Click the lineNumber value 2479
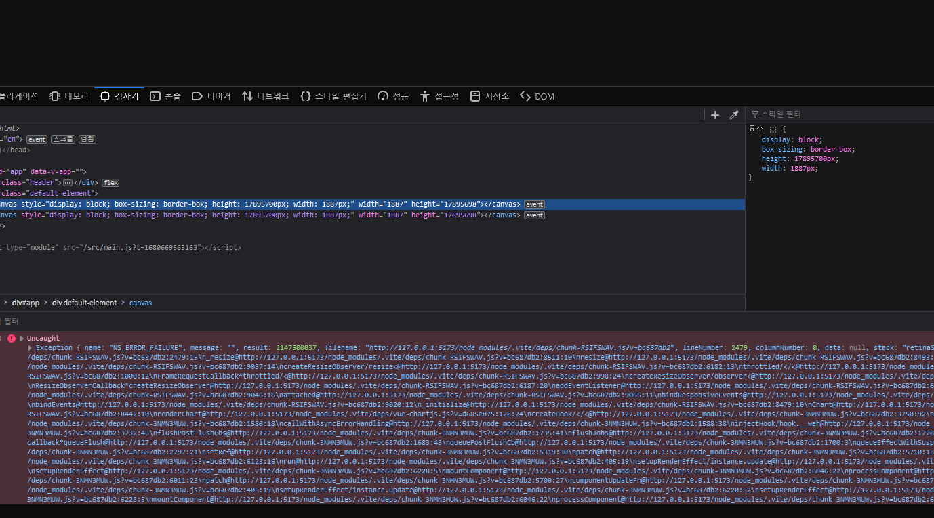Image resolution: width=934 pixels, height=518 pixels. coord(738,347)
